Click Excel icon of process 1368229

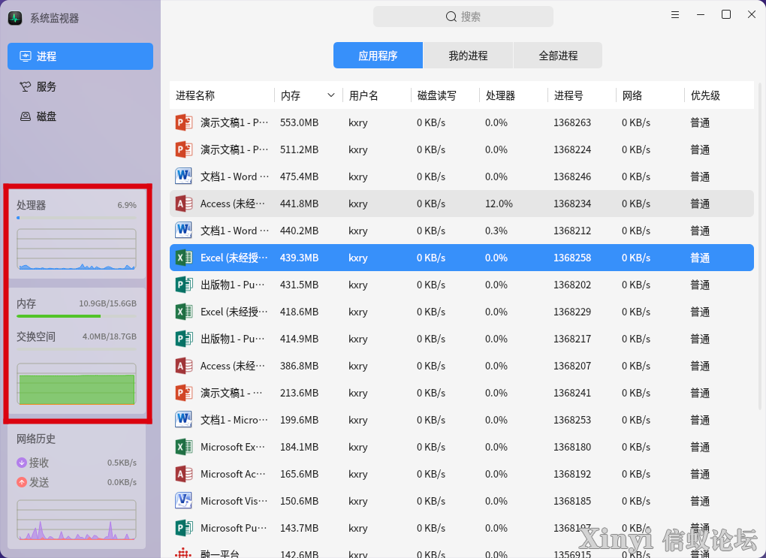[184, 312]
